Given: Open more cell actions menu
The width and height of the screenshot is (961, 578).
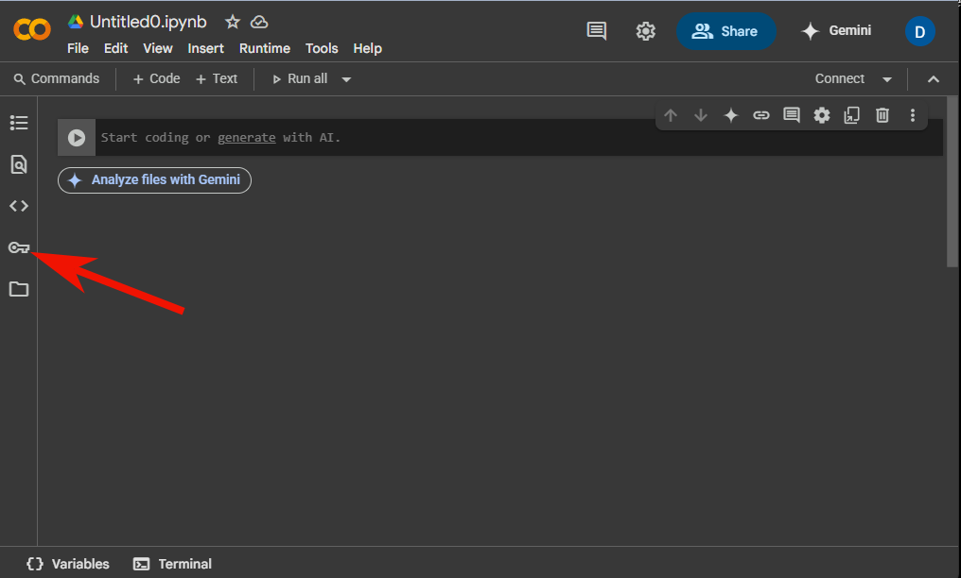Looking at the screenshot, I should pos(913,115).
